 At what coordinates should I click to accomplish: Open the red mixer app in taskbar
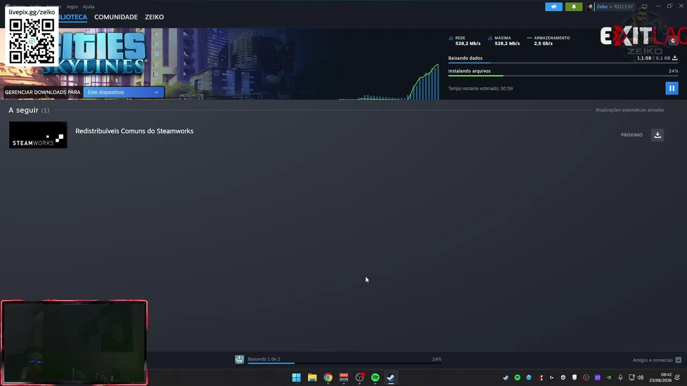343,377
